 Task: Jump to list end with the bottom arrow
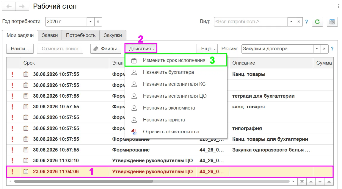[x=329, y=181]
